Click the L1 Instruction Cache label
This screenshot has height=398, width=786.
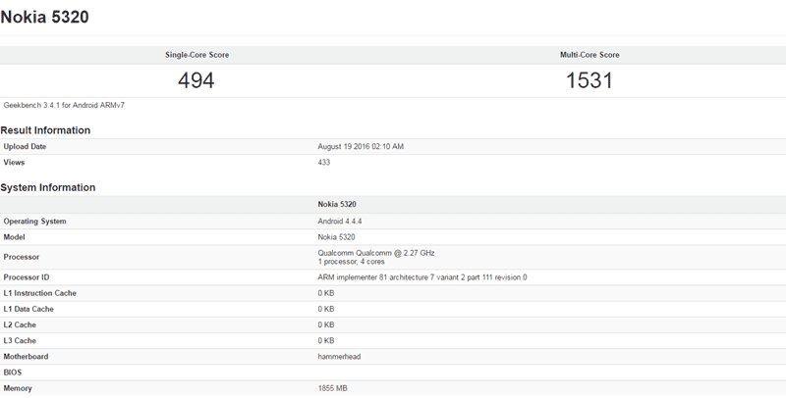point(40,293)
